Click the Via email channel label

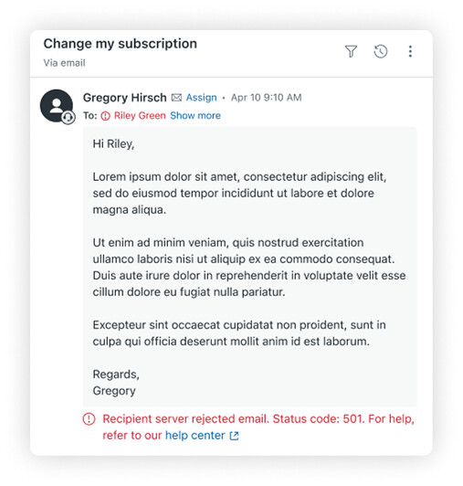(64, 63)
